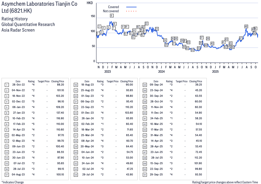
Task: Click marker 47 on the 2025 upswing
Action: [x=241, y=38]
